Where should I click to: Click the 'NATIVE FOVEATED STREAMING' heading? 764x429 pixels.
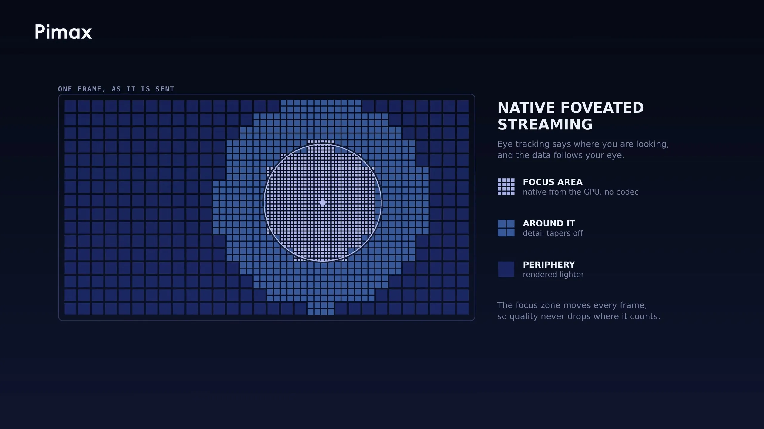point(571,116)
